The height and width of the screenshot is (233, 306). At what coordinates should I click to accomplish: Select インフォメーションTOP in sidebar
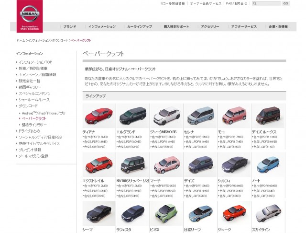coord(35,62)
